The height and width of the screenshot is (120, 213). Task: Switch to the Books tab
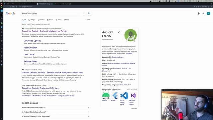coord(50,20)
